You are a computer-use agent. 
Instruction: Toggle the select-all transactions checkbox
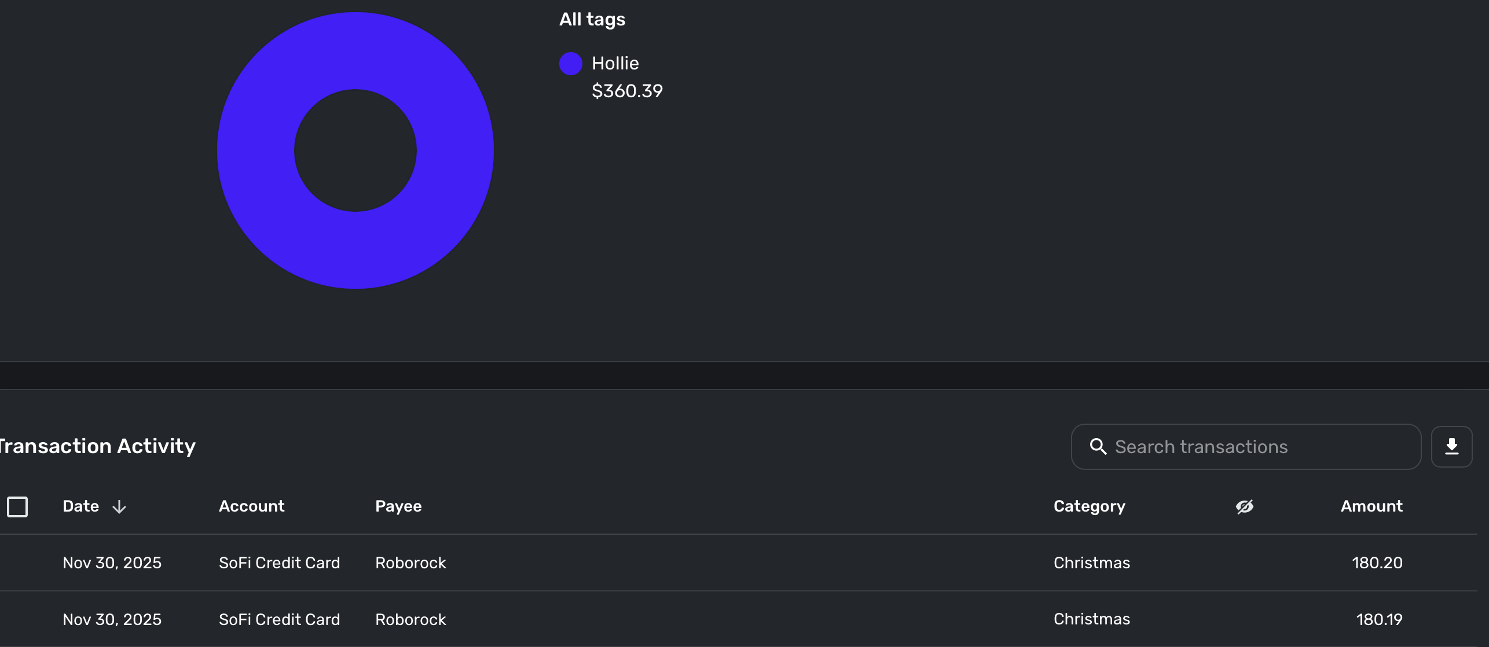point(17,506)
